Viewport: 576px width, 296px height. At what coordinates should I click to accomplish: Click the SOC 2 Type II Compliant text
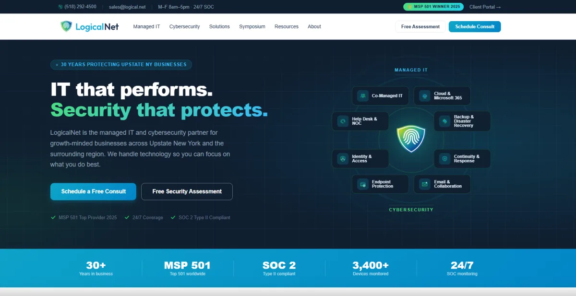pos(204,217)
